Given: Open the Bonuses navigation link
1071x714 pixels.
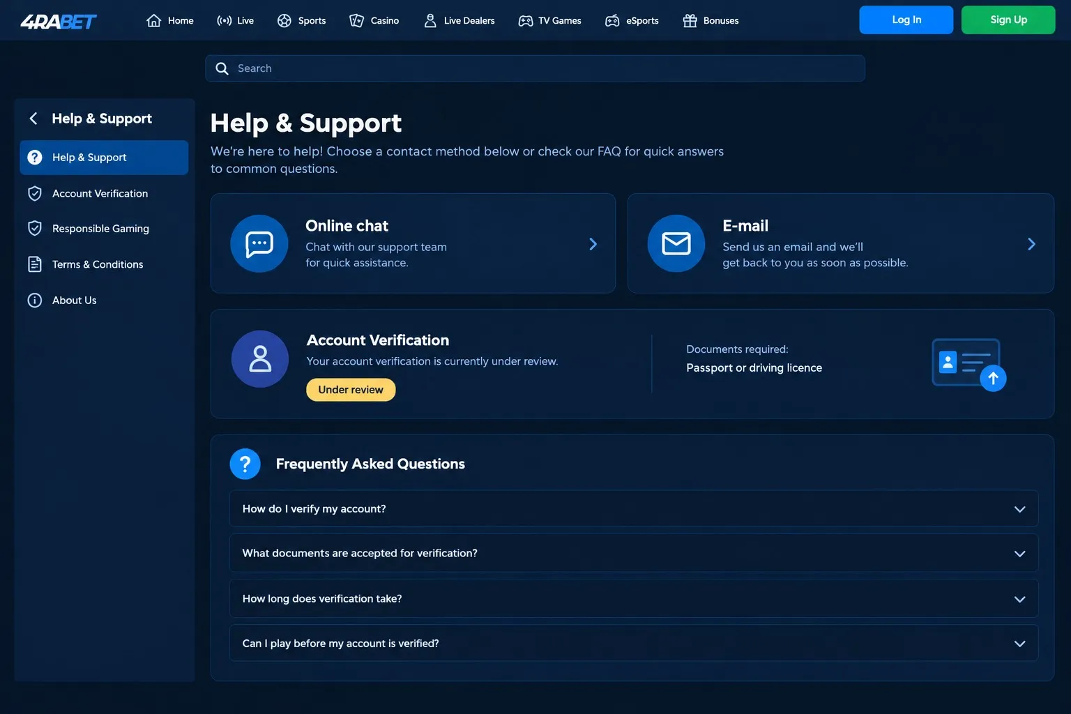Looking at the screenshot, I should 711,21.
